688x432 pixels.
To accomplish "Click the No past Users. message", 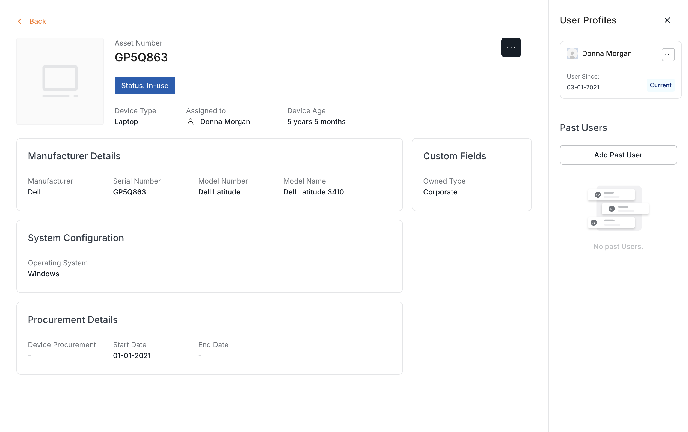I will (618, 247).
